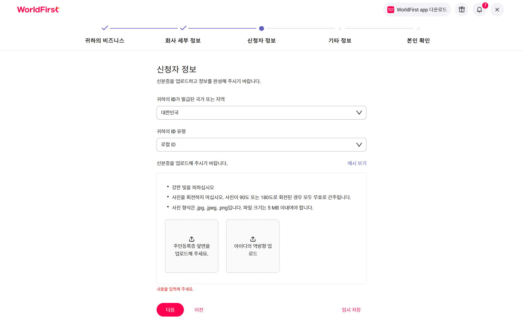Open notifications bell with badge
Screen dimensions: 523x328
(479, 10)
